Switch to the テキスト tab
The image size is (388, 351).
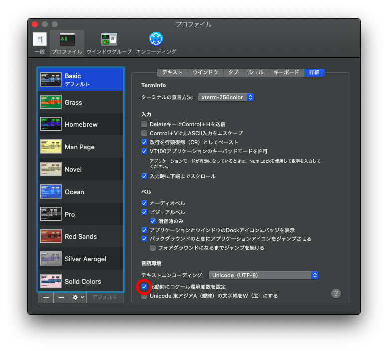172,72
